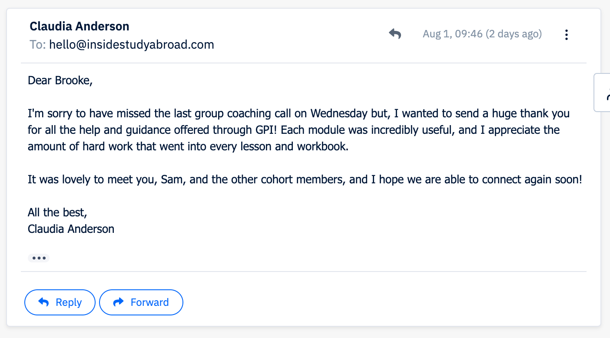Click the line mentioning GPI modules
Image resolution: width=610 pixels, height=338 pixels.
(293, 130)
